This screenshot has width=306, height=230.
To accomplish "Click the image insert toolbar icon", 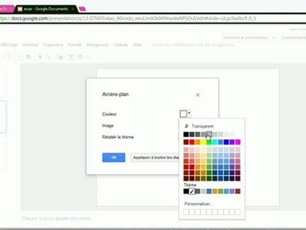I will (80, 57).
